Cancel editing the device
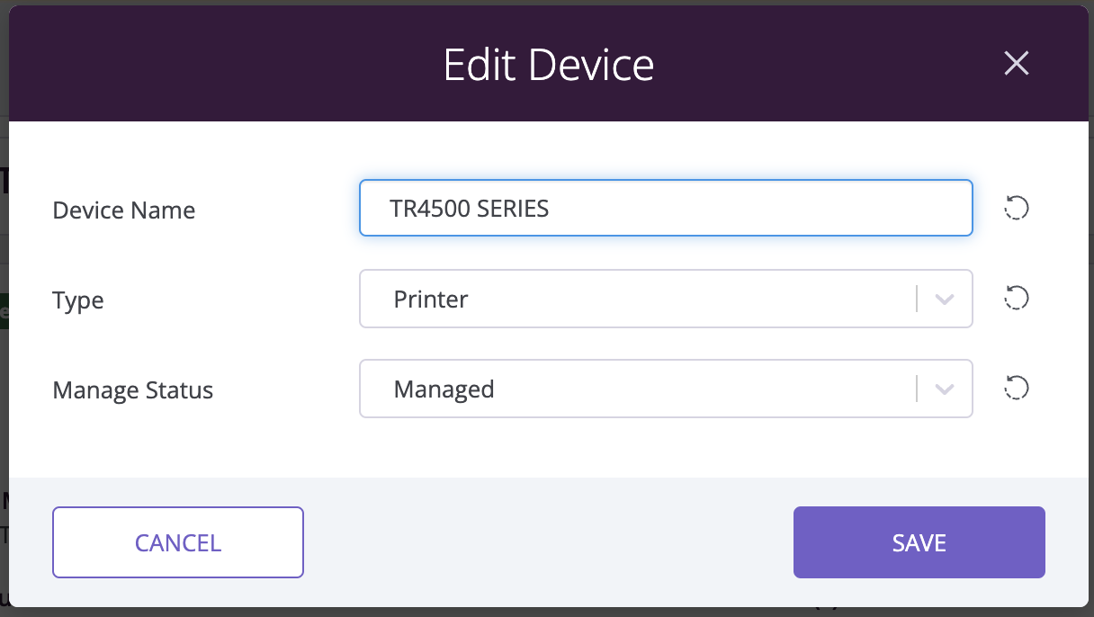Screen dimensions: 1094x617 (x=178, y=542)
